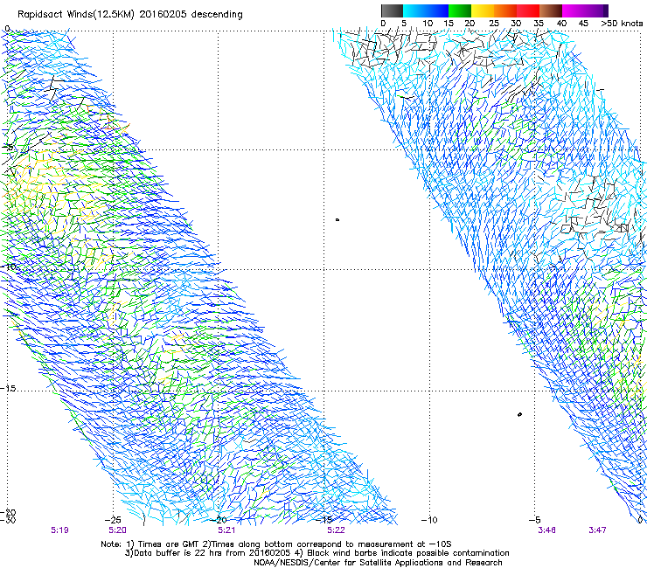This screenshot has height=568, width=647.
Task: Click the '5:22' pass time label
Action: click(336, 530)
